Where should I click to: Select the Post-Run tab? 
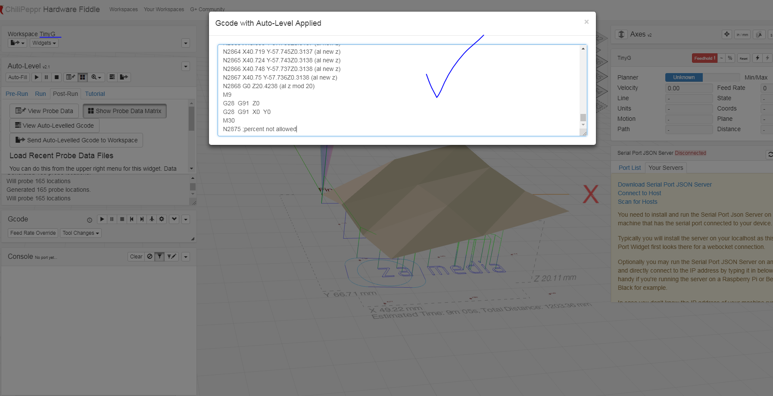point(65,94)
